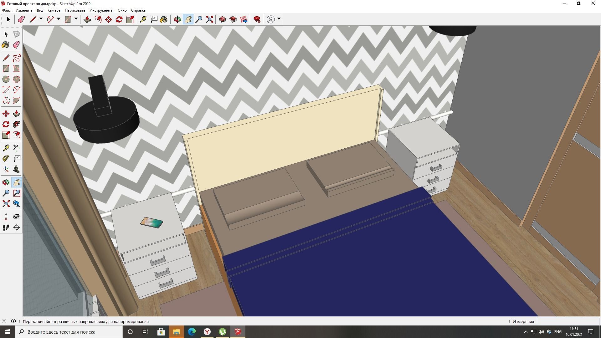Open the Вид menu

(x=40, y=10)
